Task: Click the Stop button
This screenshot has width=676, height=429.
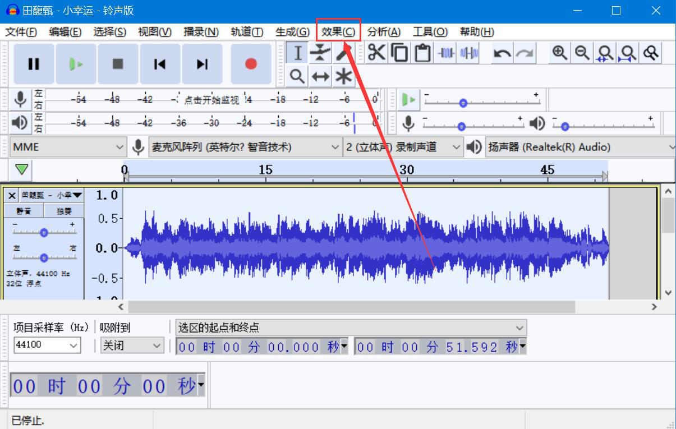Action: point(118,64)
